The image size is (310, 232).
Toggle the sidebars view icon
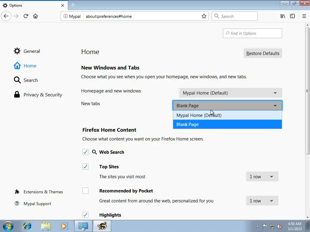coord(292,16)
